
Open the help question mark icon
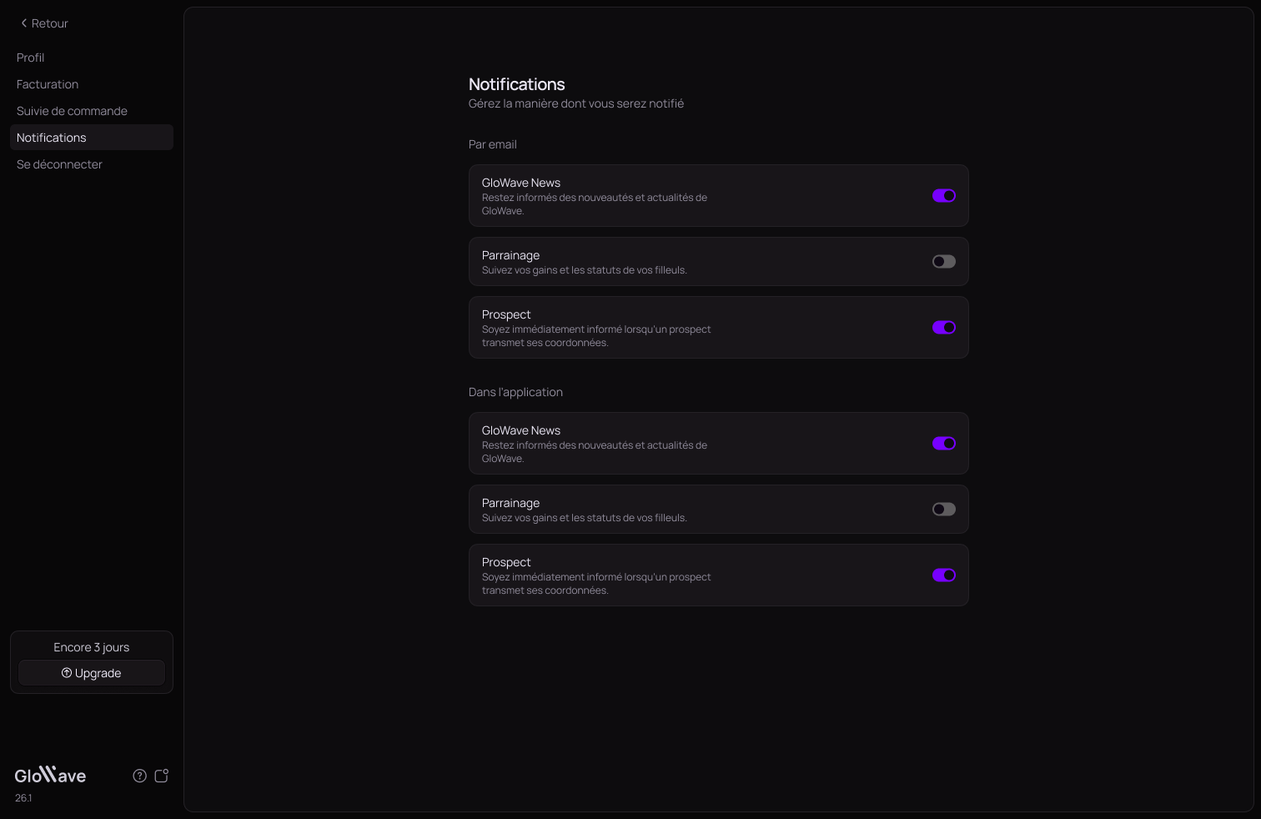coord(140,776)
